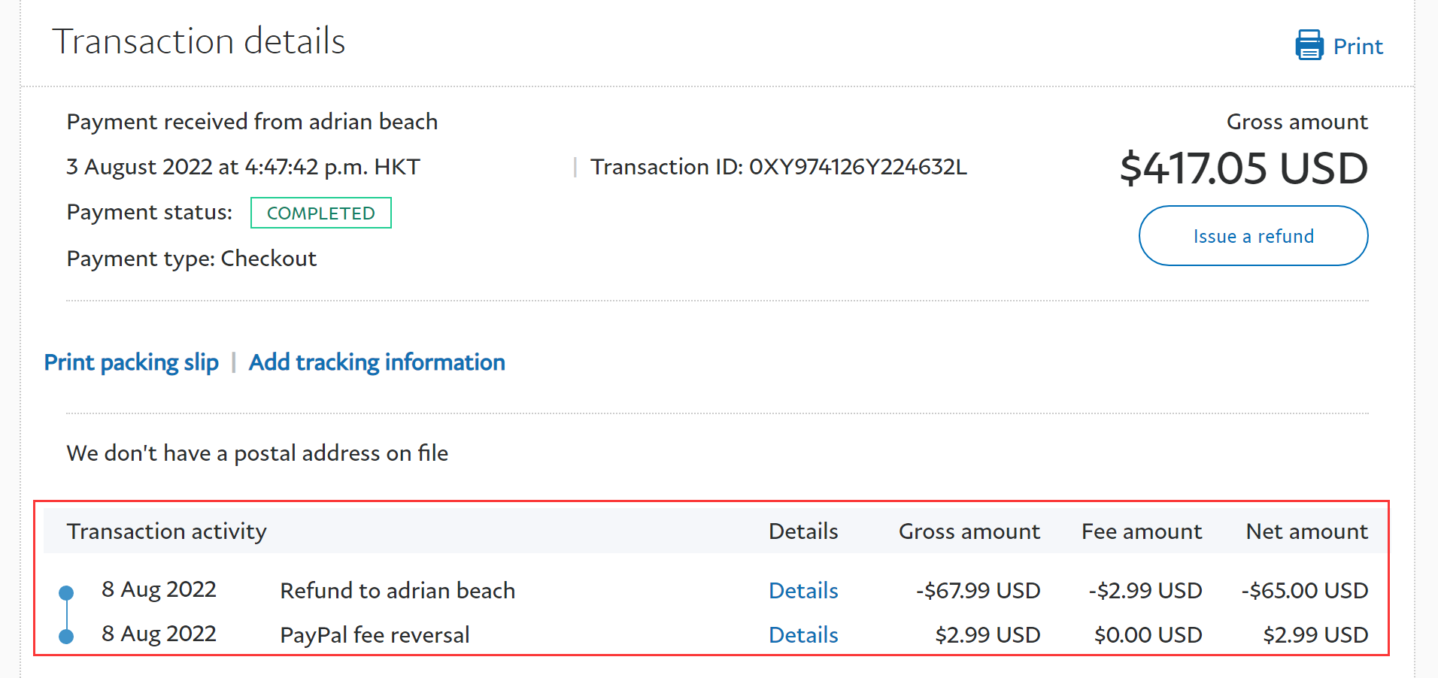Select the PayPal fee reversal row text
Screen dimensions: 1438x678
tap(375, 635)
